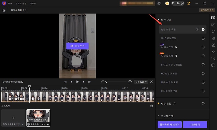Click the 미리 보기 preview button

click(x=77, y=46)
